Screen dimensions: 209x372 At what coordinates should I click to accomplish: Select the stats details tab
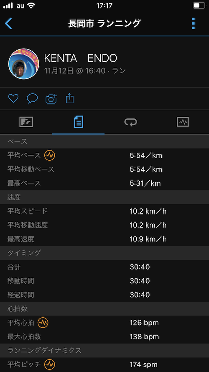pos(78,122)
